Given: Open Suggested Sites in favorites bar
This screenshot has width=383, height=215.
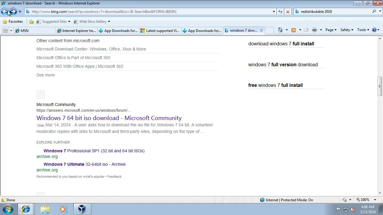Looking at the screenshot, I should (53, 21).
